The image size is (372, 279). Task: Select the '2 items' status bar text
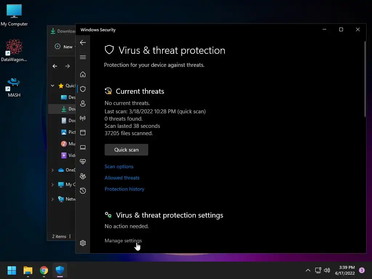click(59, 236)
